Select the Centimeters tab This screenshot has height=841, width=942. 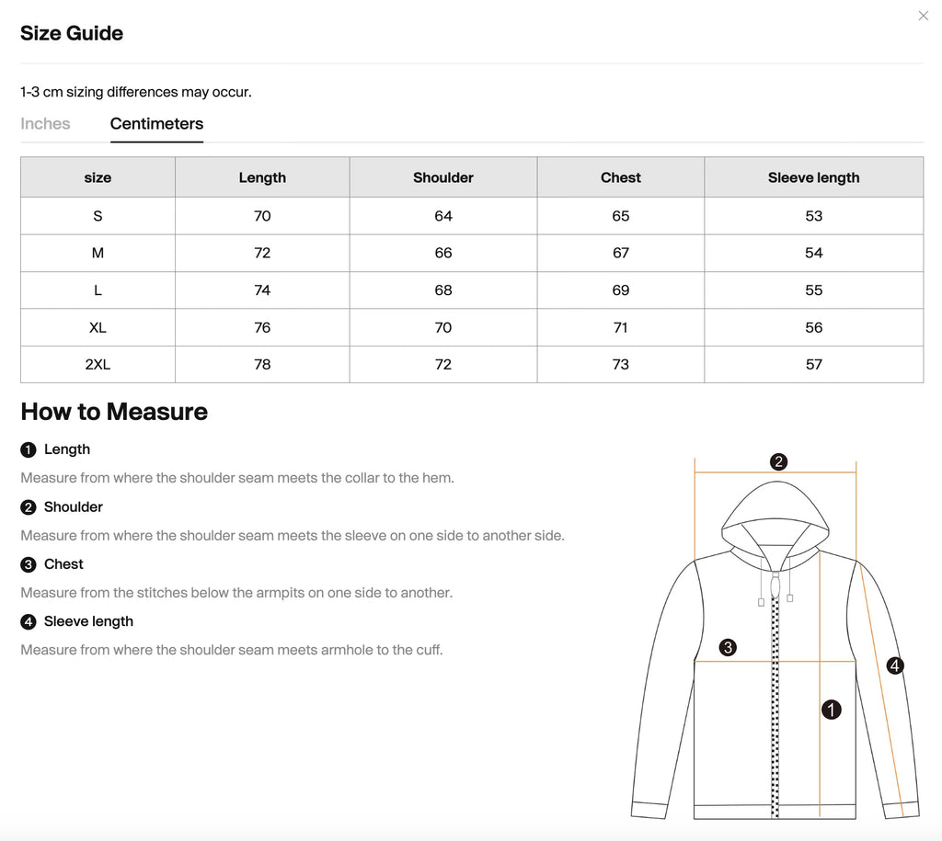pyautogui.click(x=156, y=123)
